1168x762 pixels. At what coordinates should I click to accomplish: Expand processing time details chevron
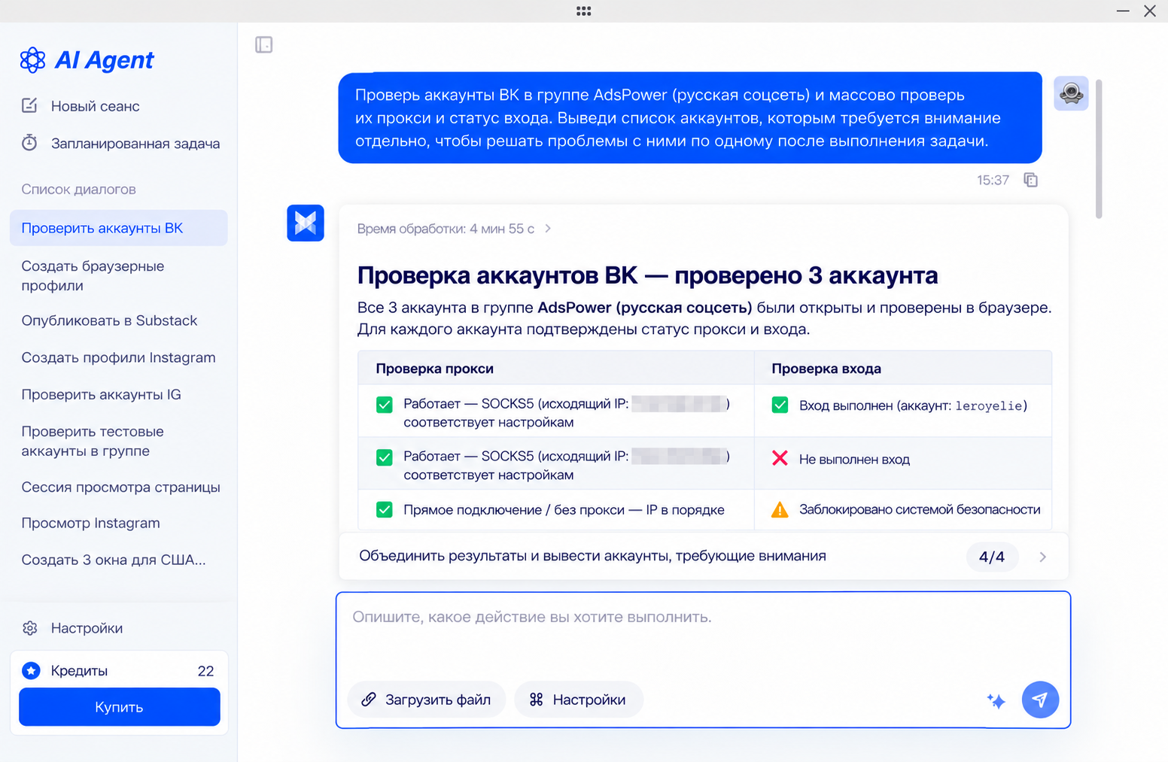pos(548,229)
